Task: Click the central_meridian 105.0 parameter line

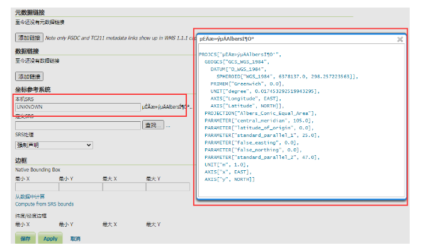Action: [259, 121]
